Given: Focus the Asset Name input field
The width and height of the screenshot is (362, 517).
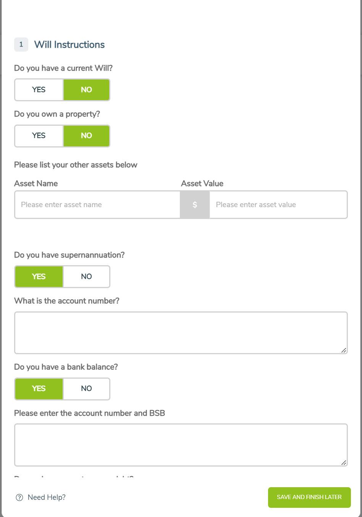Looking at the screenshot, I should pos(97,205).
